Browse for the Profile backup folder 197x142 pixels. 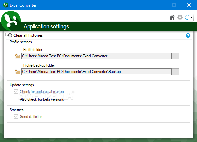(175, 72)
